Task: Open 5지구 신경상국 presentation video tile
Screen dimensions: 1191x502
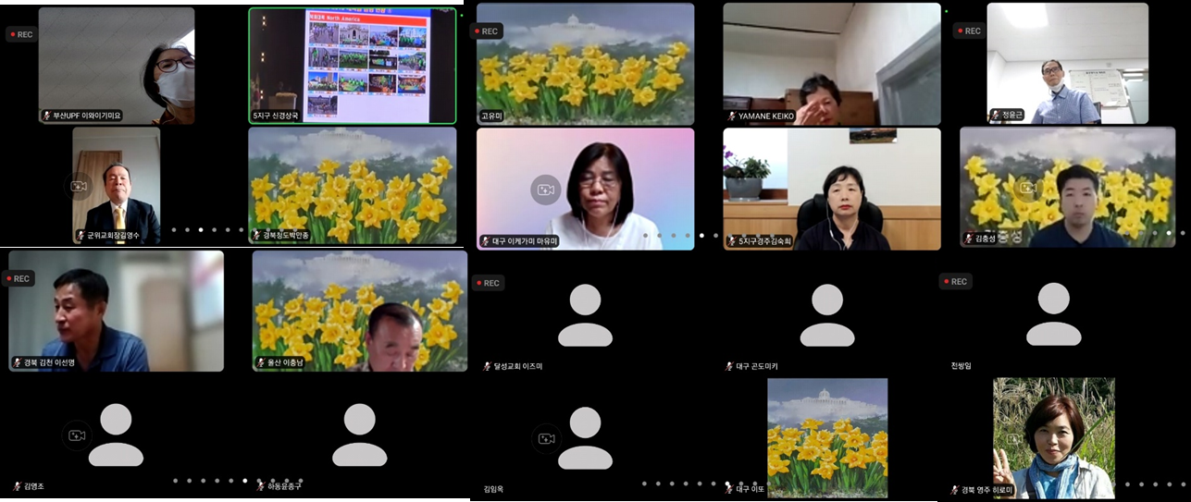Action: click(353, 66)
